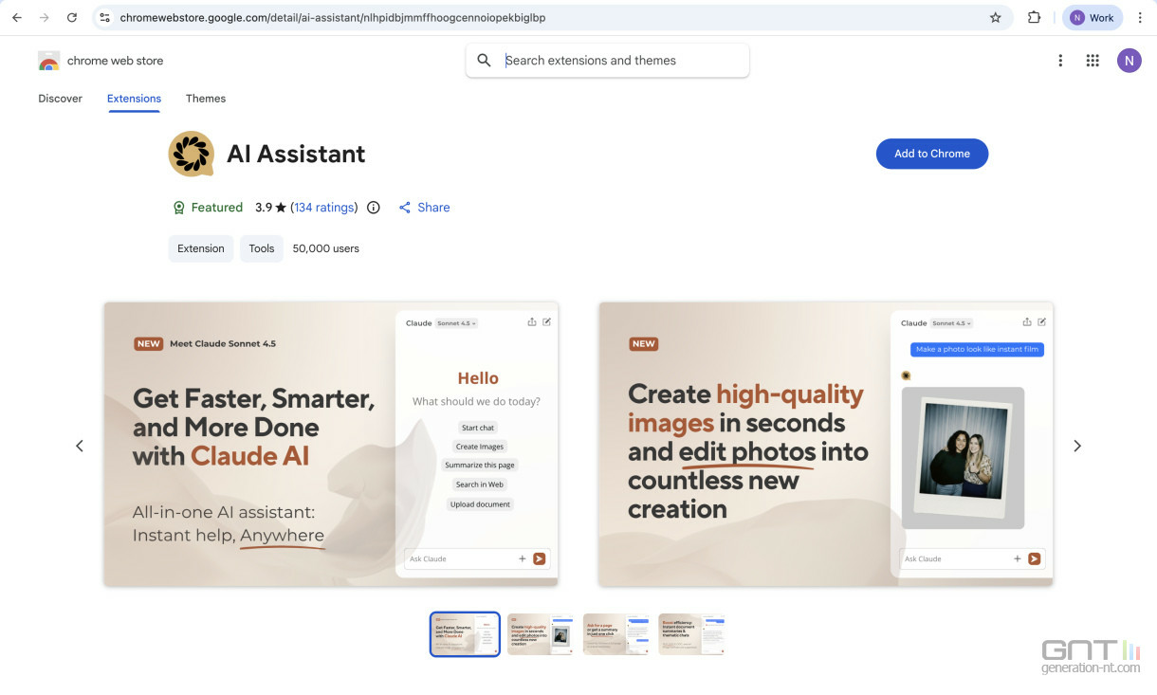This screenshot has height=695, width=1157.
Task: Open the Google apps grid
Action: tap(1093, 61)
